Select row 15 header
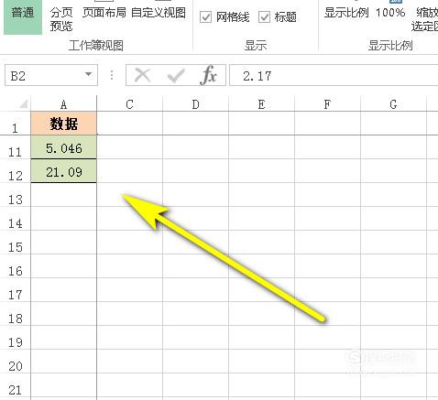 (x=15, y=243)
